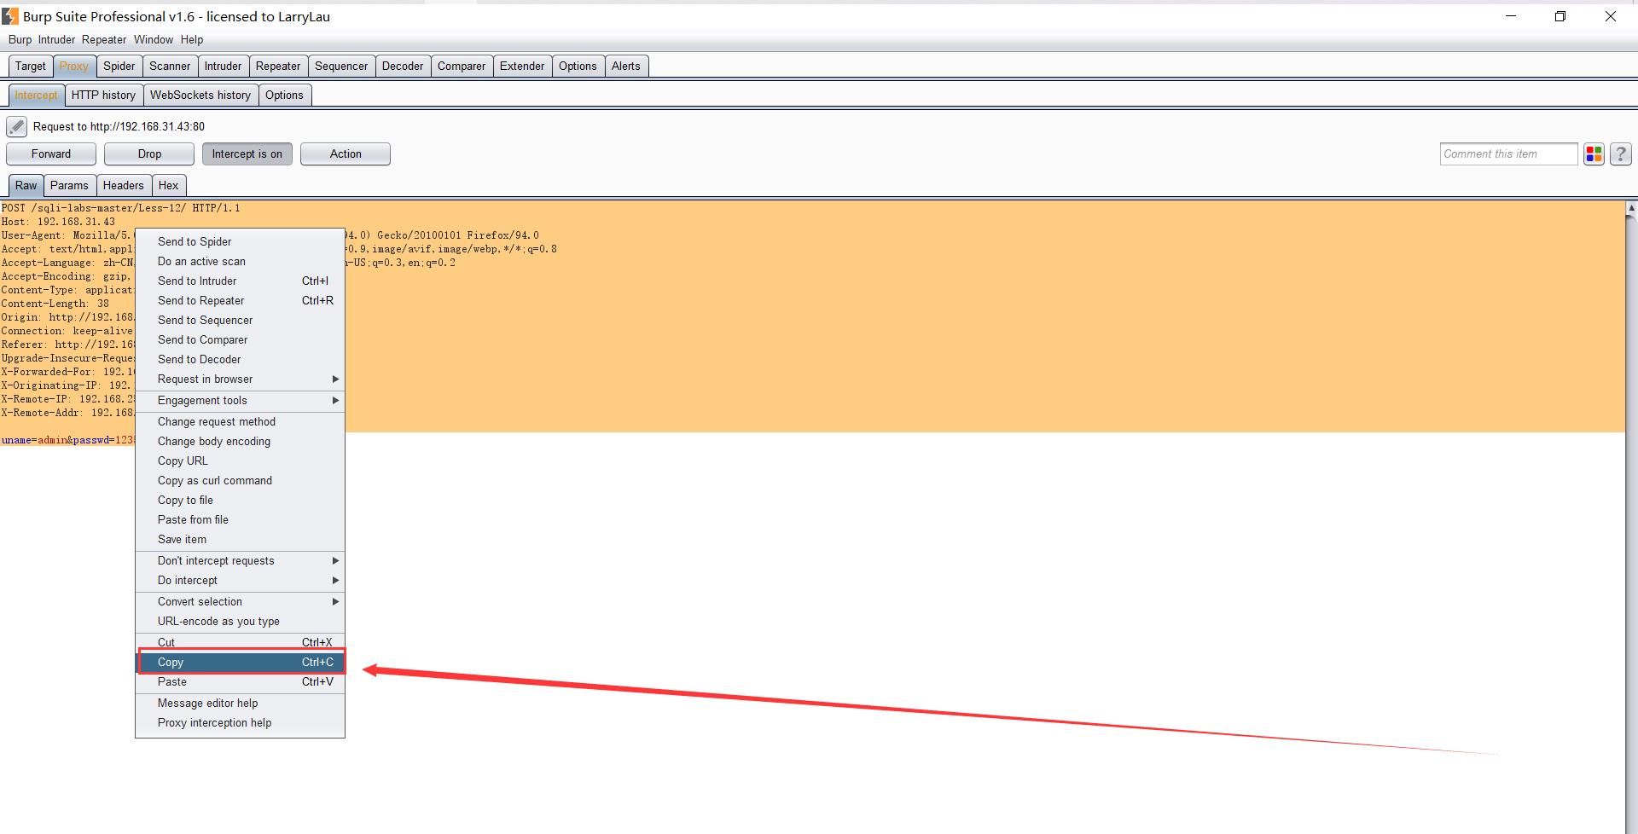The image size is (1638, 834).
Task: Switch to the Repeater main tab
Action: click(278, 67)
